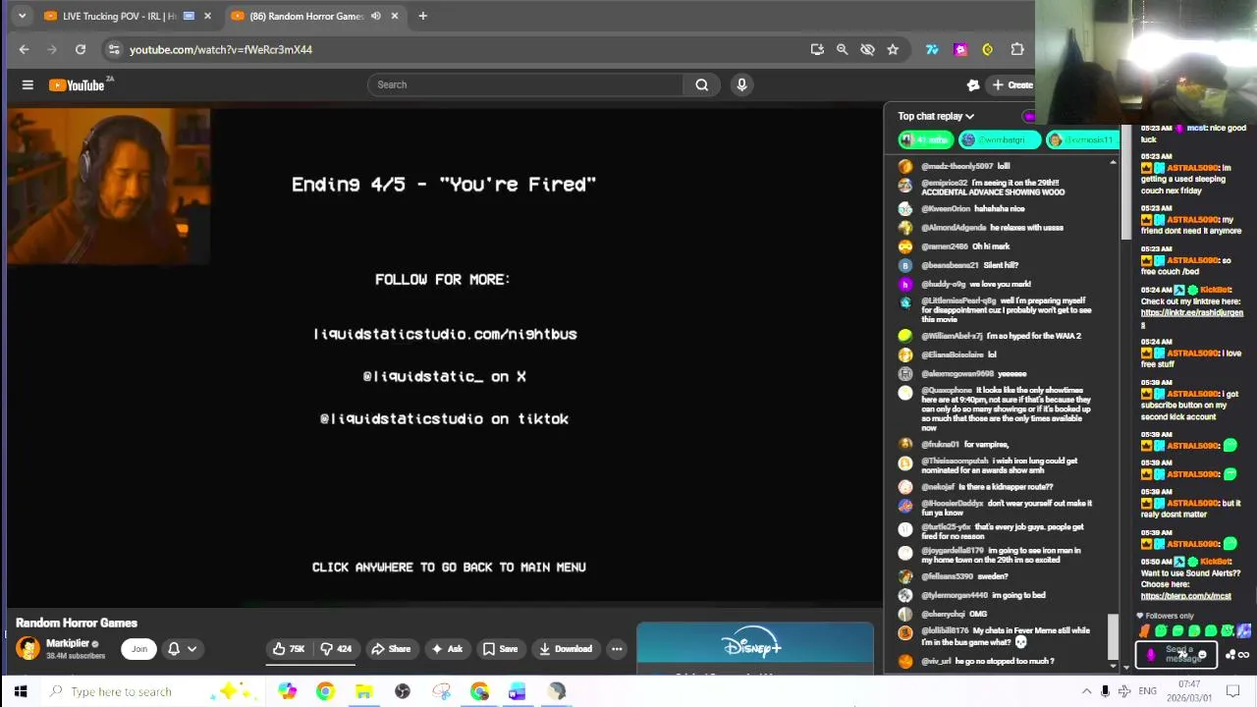
Task: Open site information icon in address bar
Action: pos(114,49)
